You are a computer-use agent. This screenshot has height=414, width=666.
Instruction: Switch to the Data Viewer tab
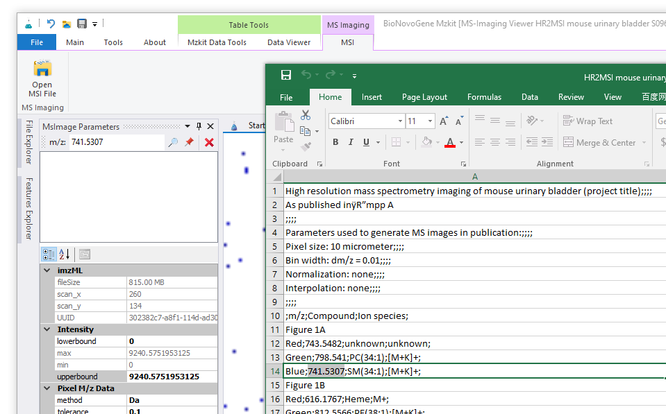(x=289, y=42)
